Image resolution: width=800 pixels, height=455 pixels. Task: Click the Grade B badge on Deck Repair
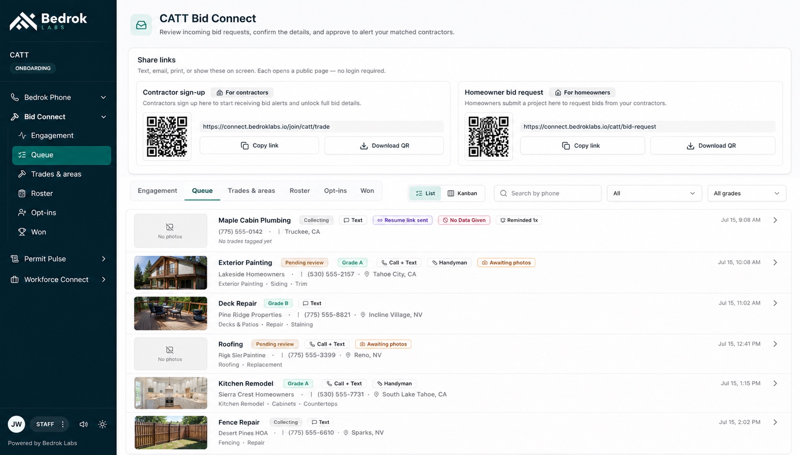[x=278, y=303]
